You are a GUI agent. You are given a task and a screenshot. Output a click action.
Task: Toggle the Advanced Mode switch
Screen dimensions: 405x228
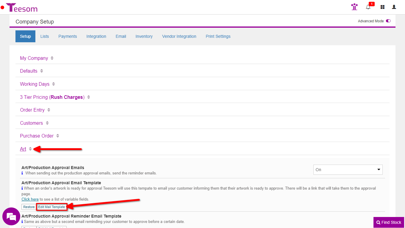pos(388,21)
